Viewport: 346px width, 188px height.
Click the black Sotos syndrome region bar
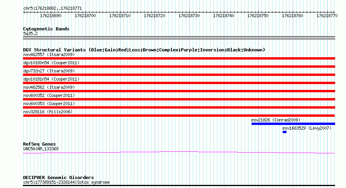[x=179, y=186]
